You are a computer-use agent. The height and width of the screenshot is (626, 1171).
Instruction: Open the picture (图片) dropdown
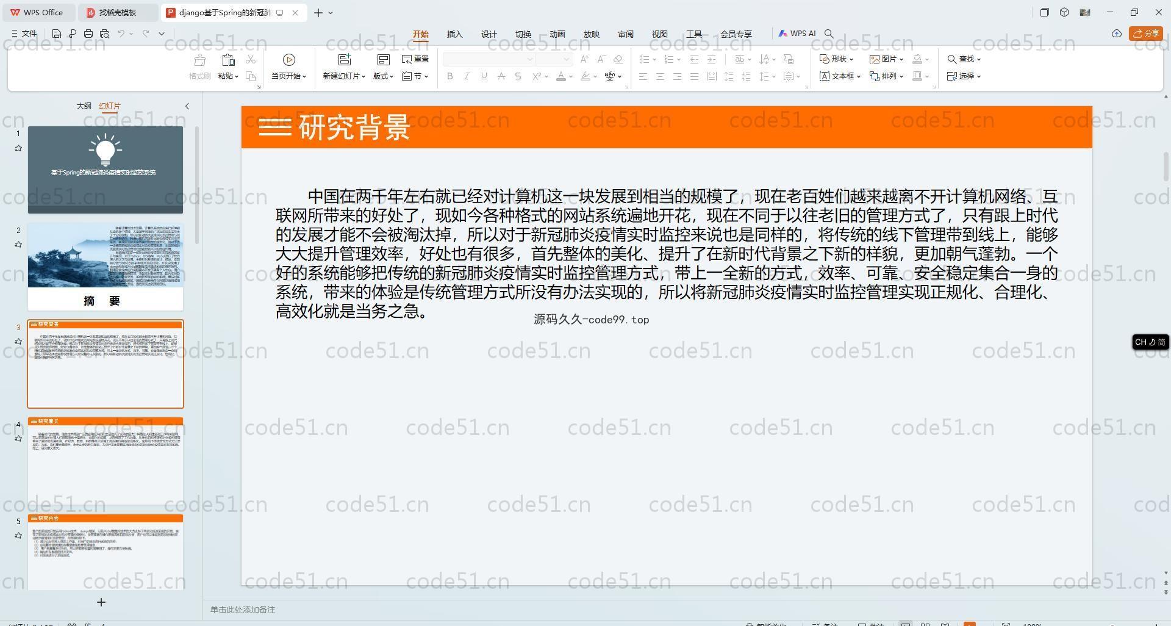pyautogui.click(x=886, y=59)
